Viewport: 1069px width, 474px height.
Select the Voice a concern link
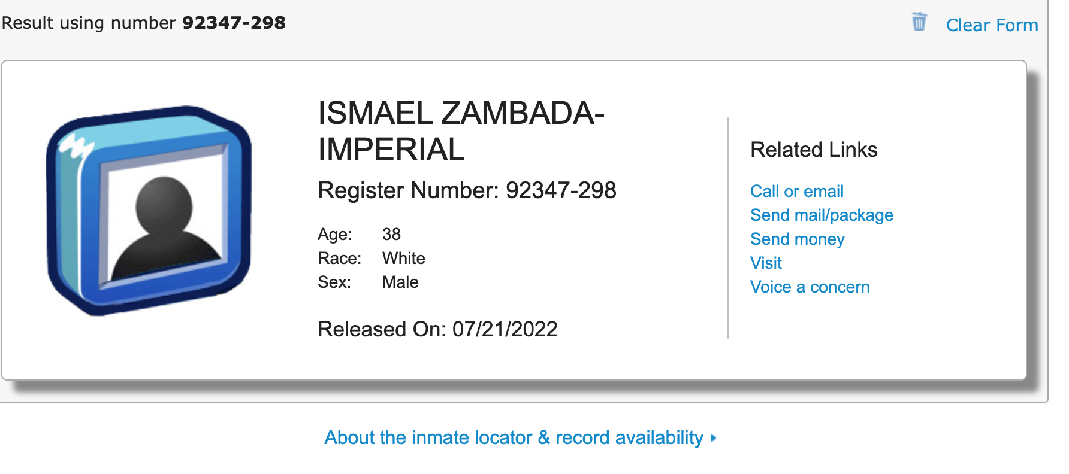click(810, 287)
